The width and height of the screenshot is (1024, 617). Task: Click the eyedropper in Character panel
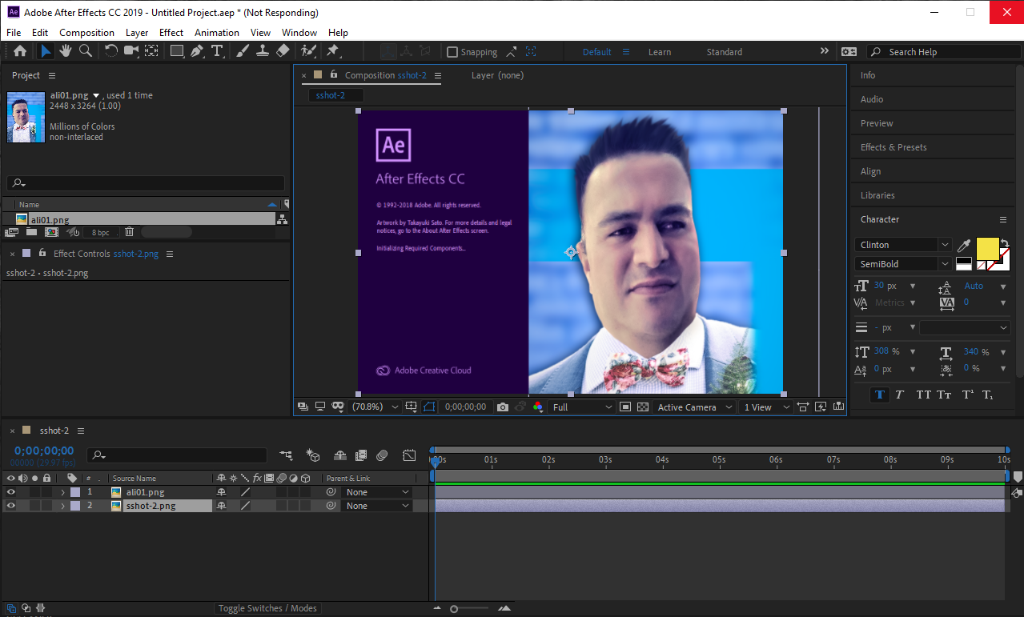[964, 246]
